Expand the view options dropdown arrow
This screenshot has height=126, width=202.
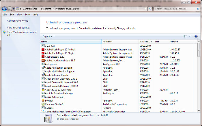[x=190, y=36]
